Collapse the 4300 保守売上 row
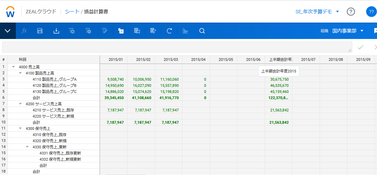The height and width of the screenshot is (175, 377). click(20, 129)
